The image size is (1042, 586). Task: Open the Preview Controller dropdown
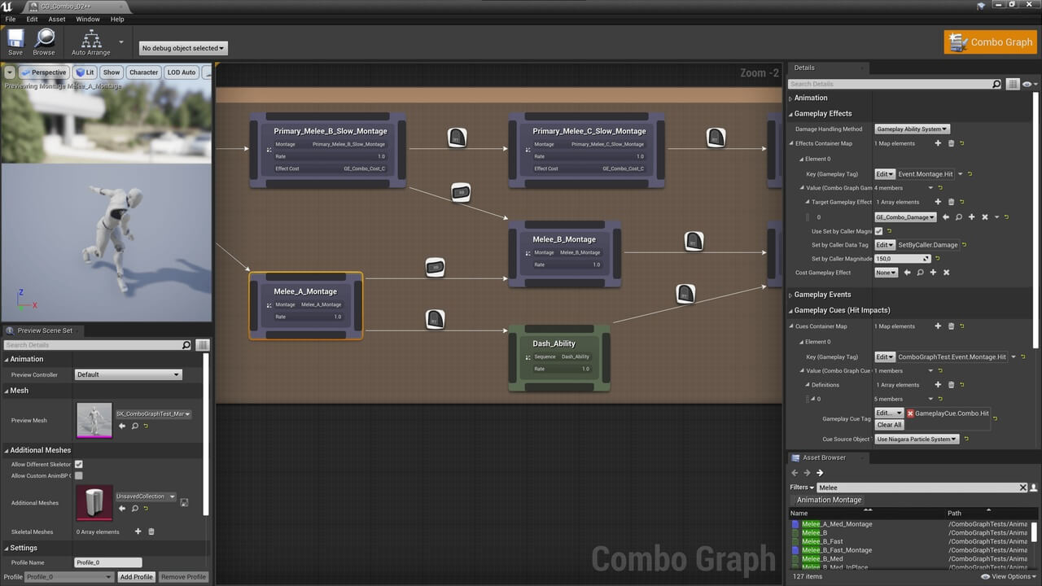click(128, 374)
